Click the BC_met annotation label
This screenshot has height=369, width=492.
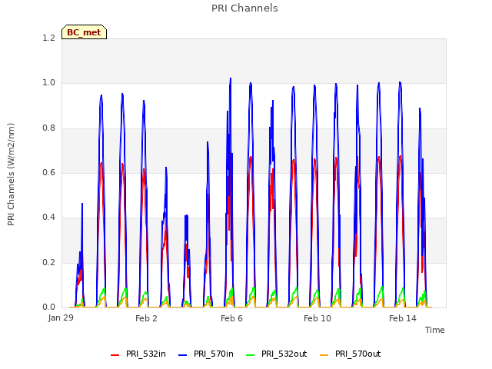click(x=84, y=32)
